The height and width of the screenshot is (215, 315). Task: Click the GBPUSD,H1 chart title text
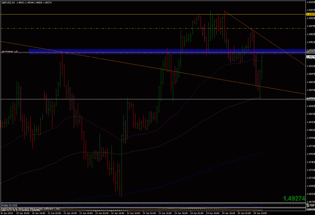pos(8,3)
